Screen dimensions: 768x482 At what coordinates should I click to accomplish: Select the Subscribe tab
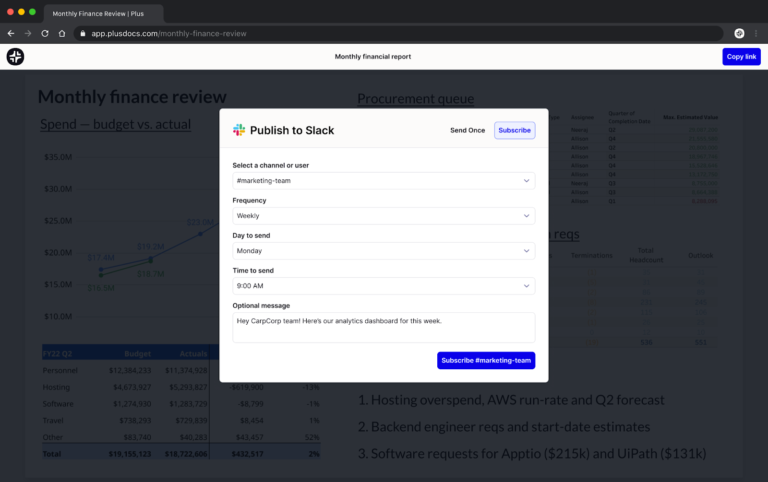pos(515,130)
